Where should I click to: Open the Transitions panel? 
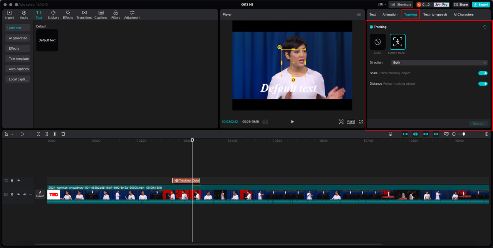coord(84,15)
